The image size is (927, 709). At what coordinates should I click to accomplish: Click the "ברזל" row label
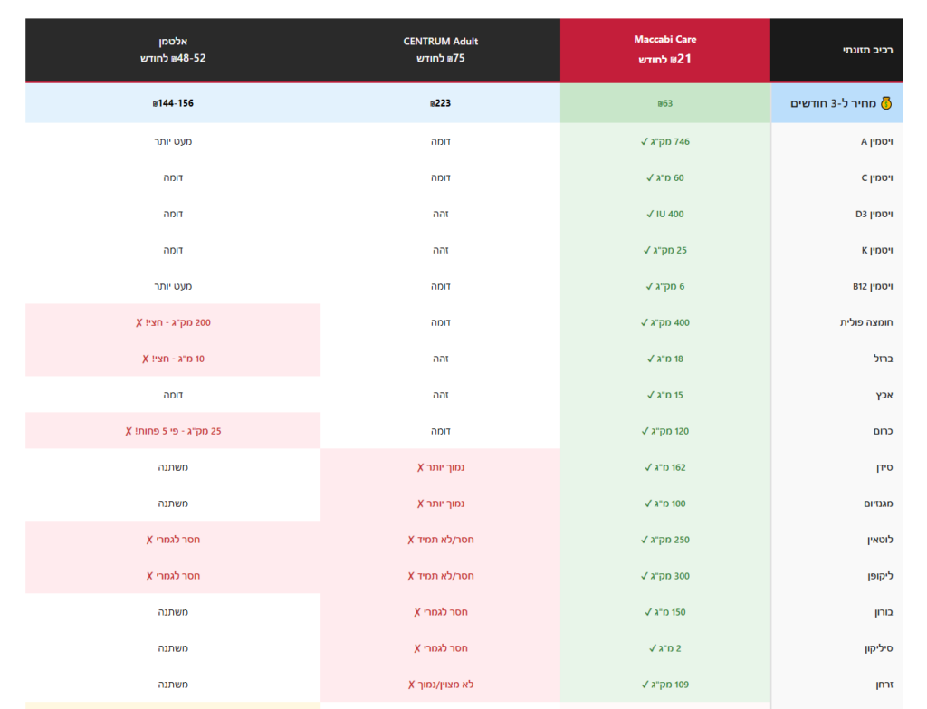click(x=884, y=359)
